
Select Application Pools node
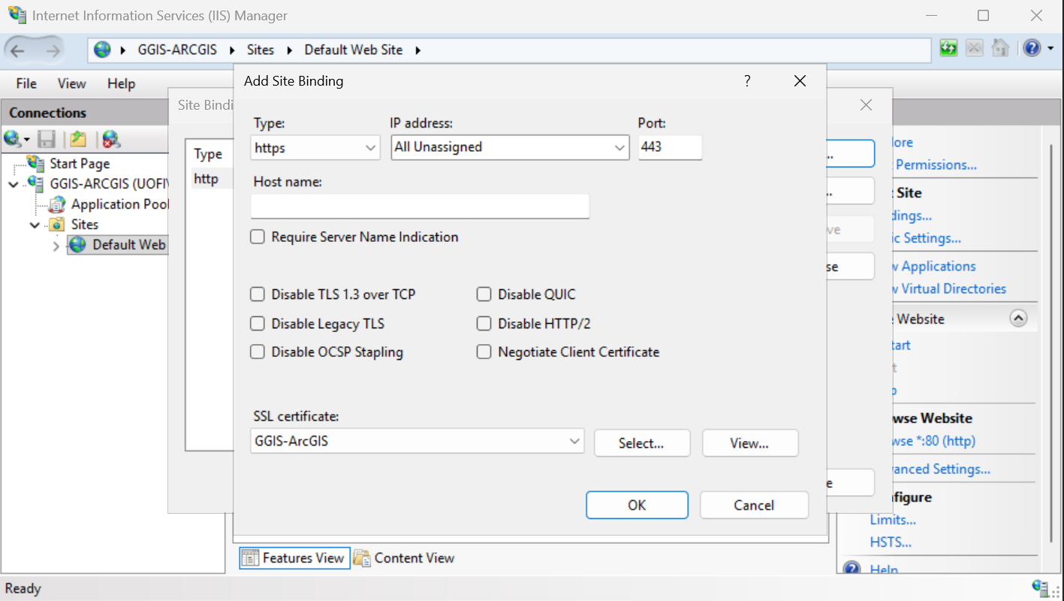119,204
